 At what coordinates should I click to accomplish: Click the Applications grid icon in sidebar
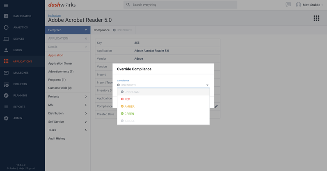[6, 61]
